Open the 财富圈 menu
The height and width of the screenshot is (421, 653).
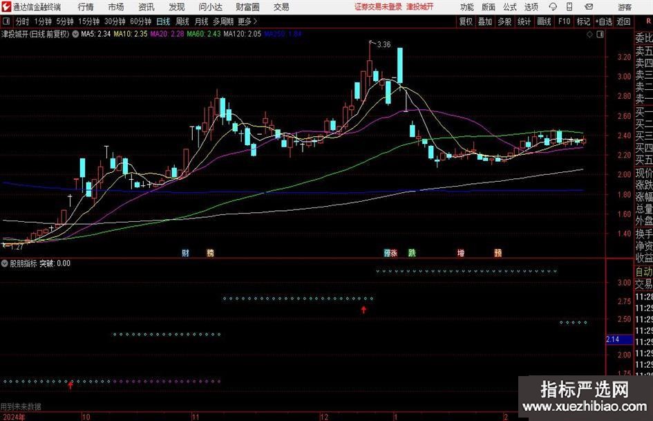(x=247, y=7)
